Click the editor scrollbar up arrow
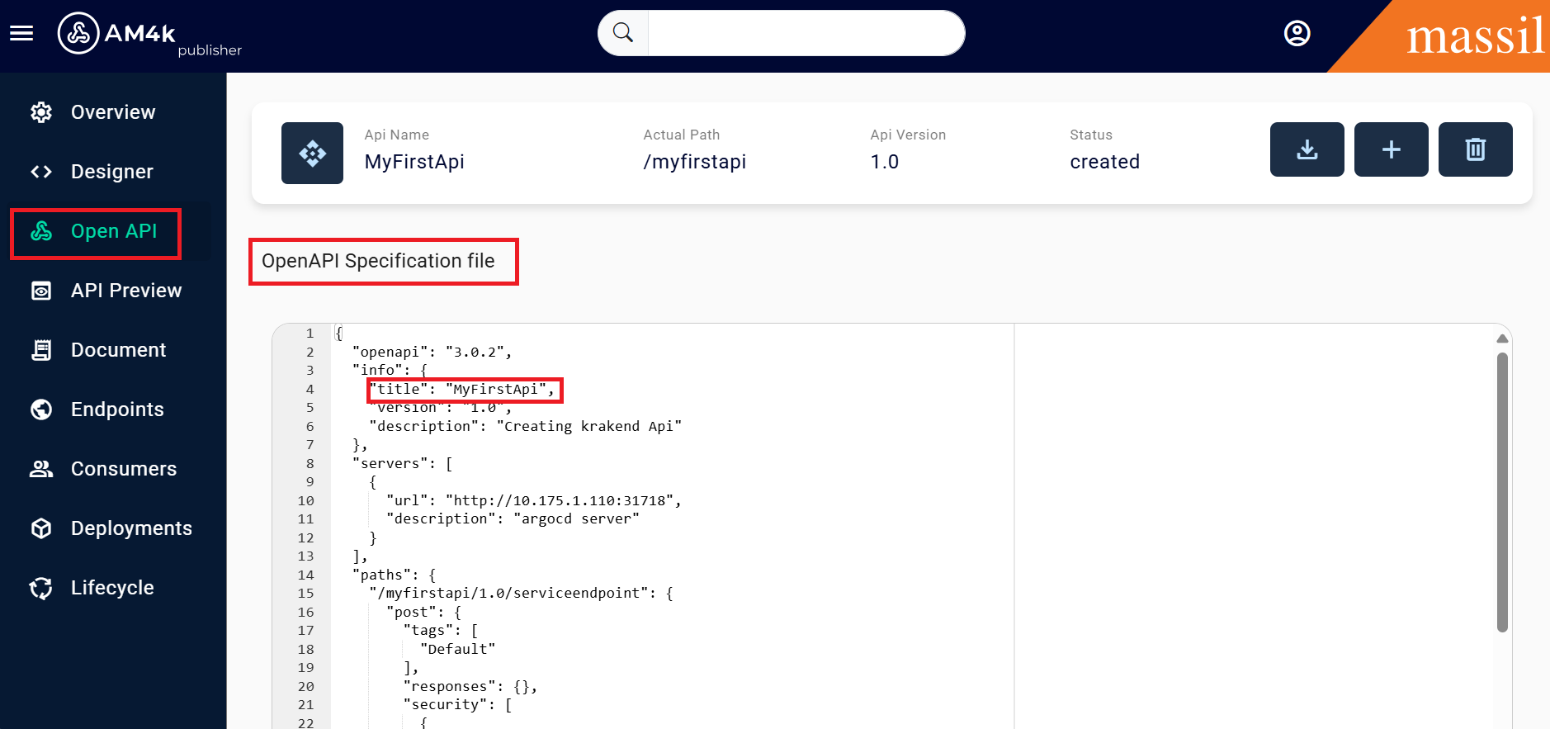 1502,338
